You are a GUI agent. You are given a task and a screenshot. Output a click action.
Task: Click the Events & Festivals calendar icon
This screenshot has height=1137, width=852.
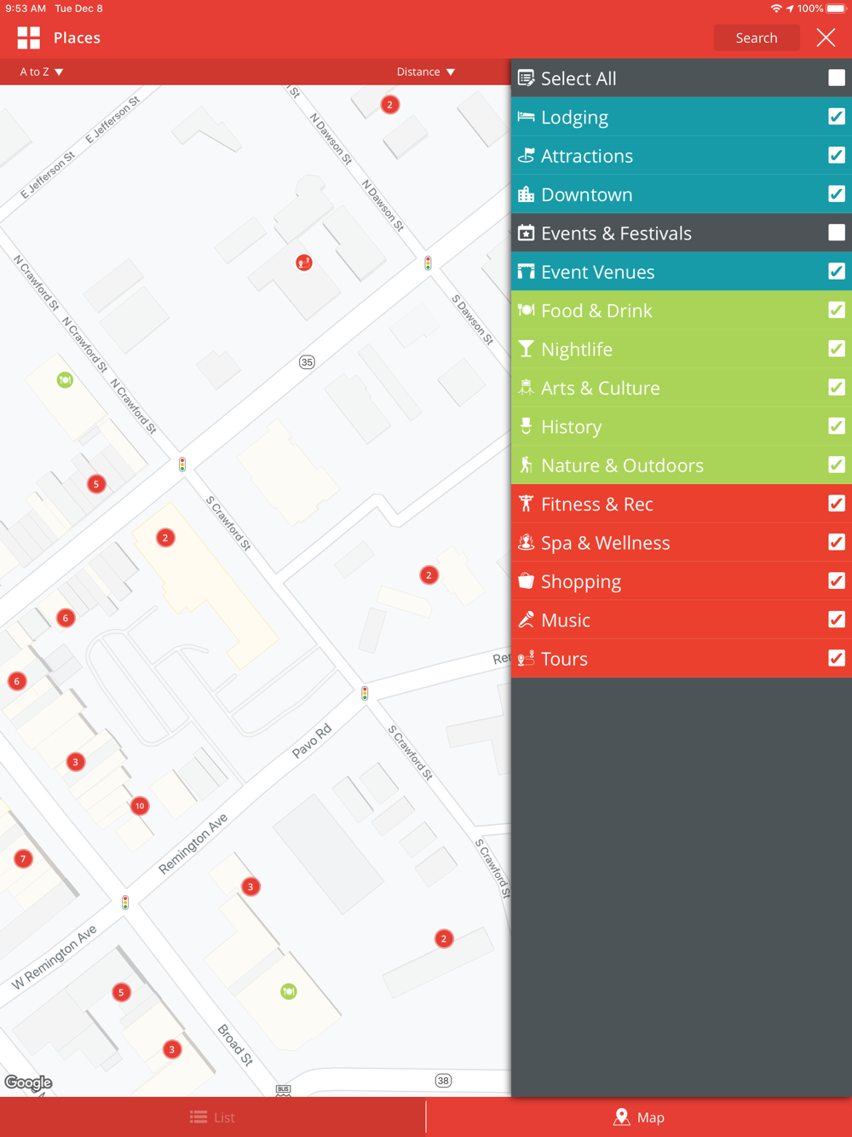pos(527,233)
